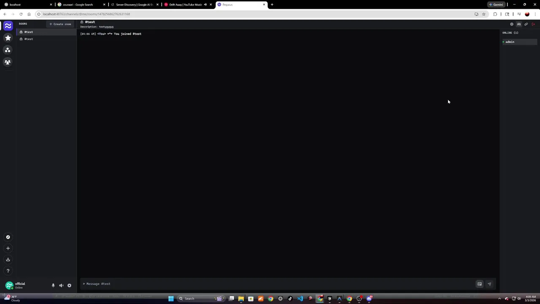This screenshot has width=540, height=304.
Task: Toggle the speaker deafen icon
Action: tap(61, 285)
